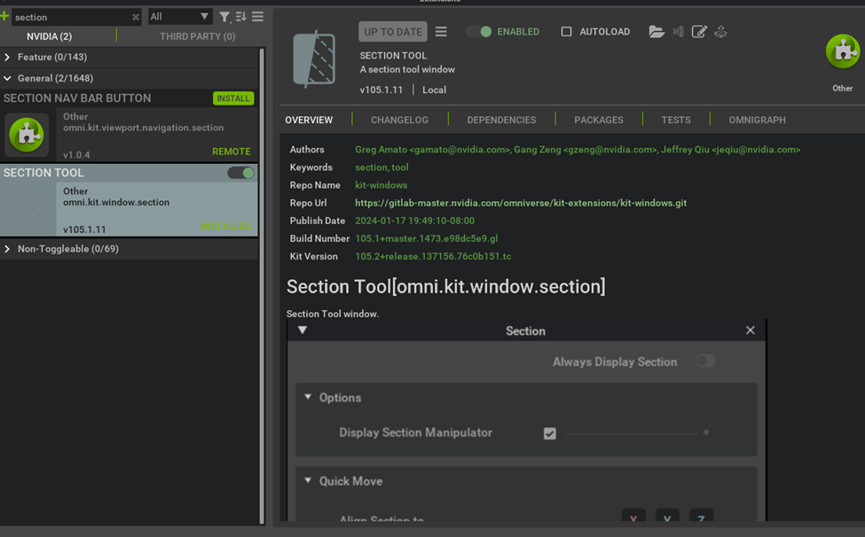This screenshot has height=537, width=865.
Task: Check the AUTOLOAD checkbox
Action: 567,32
